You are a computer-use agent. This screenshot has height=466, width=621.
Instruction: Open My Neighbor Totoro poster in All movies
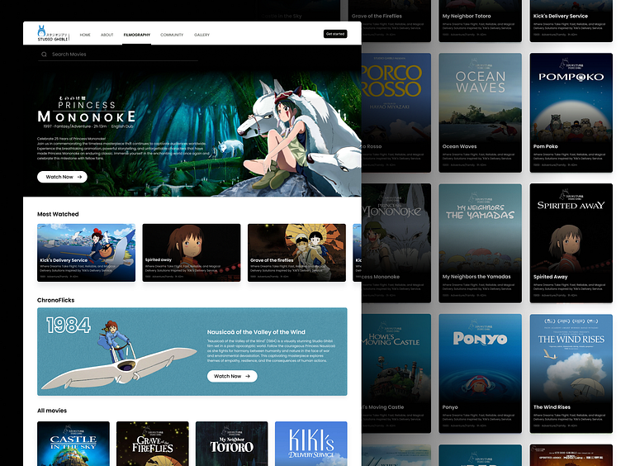(232, 444)
